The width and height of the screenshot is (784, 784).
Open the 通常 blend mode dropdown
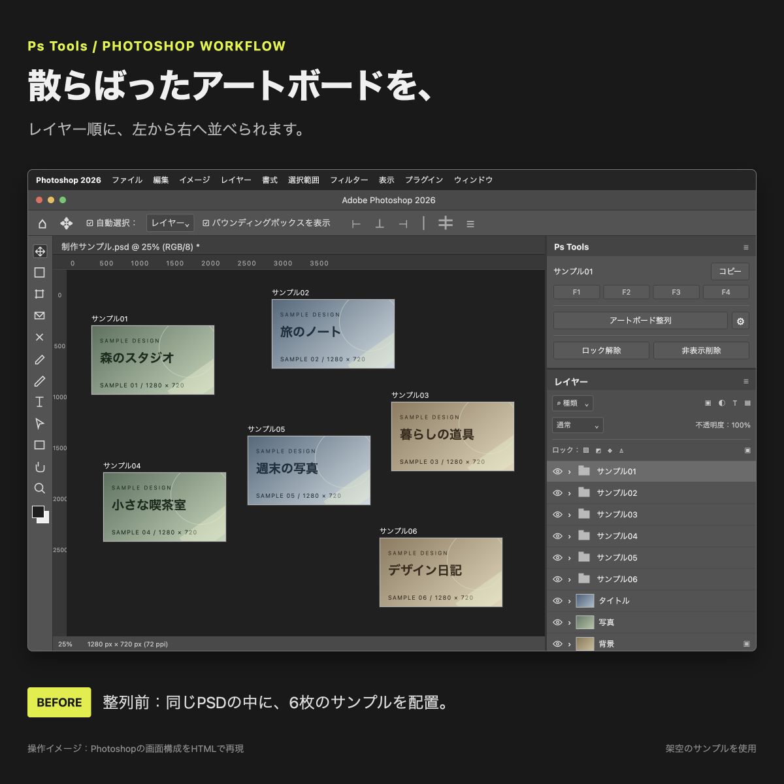(578, 425)
